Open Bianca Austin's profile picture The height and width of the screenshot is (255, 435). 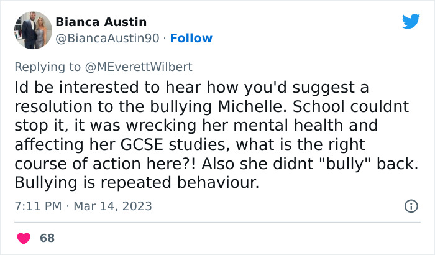pyautogui.click(x=32, y=30)
